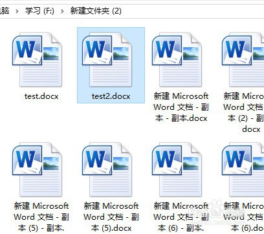The height and width of the screenshot is (234, 264).
Task: Click icon of 新建 Microsoft Word 文档 - 副本 - 副本.docx
Action: tap(177, 59)
